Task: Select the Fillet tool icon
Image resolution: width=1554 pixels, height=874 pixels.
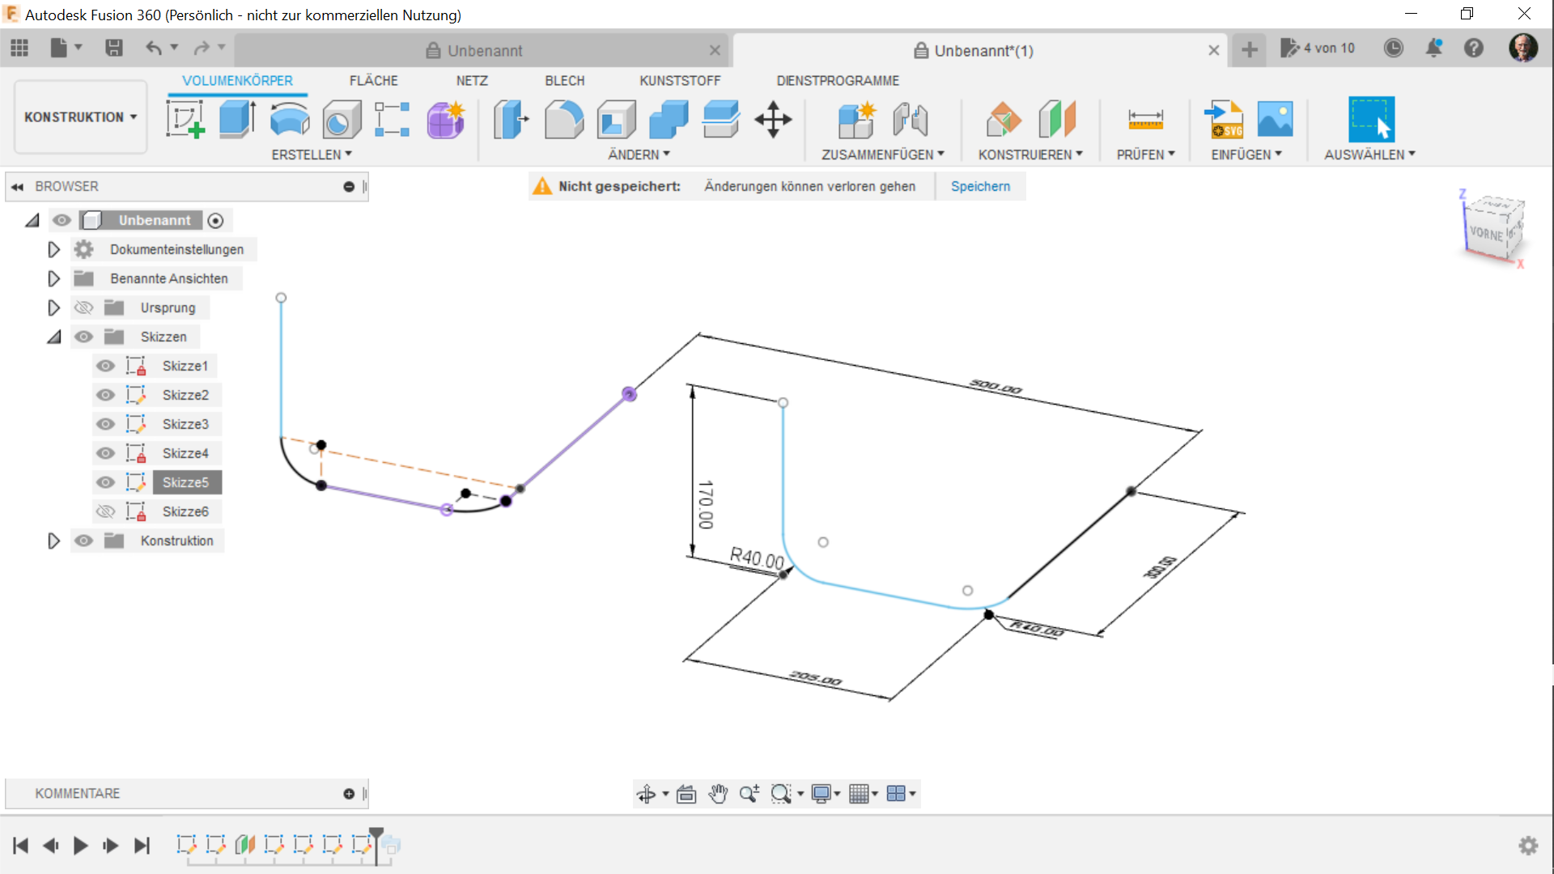Action: point(564,120)
